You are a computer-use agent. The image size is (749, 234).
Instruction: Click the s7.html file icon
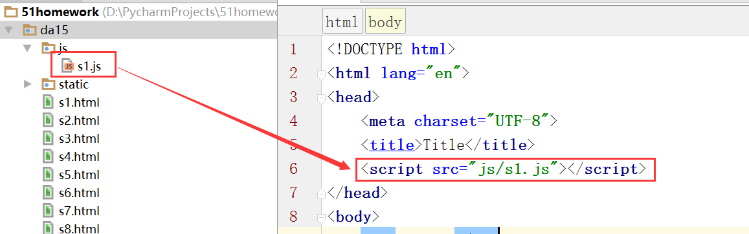pos(48,211)
